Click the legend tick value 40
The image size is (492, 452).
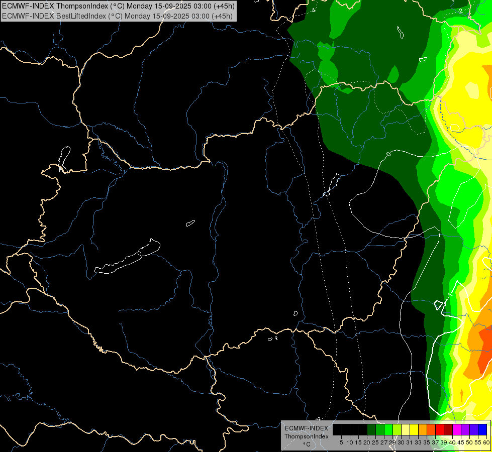pos(452,442)
